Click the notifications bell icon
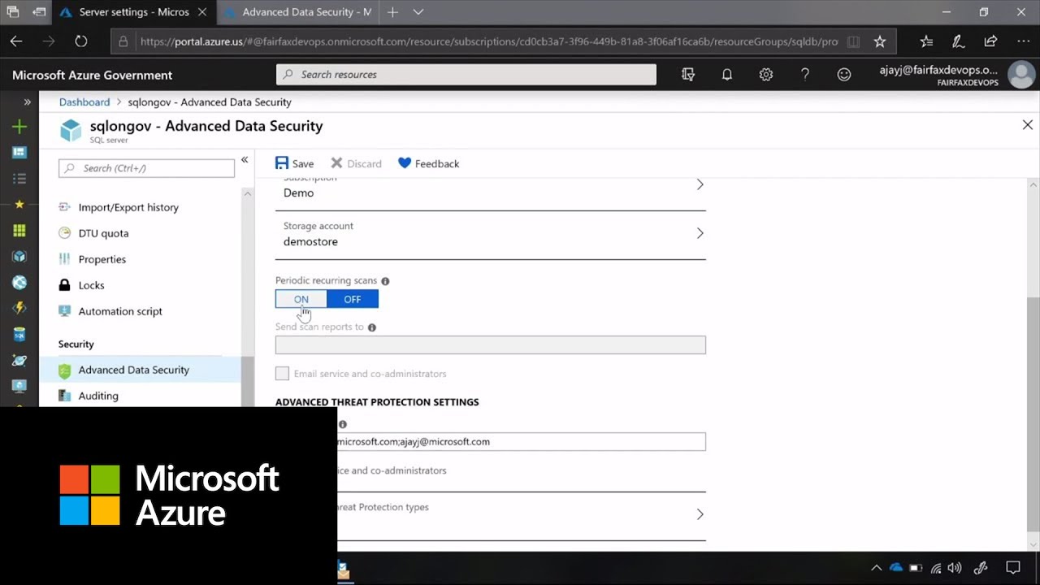The width and height of the screenshot is (1040, 585). 726,74
